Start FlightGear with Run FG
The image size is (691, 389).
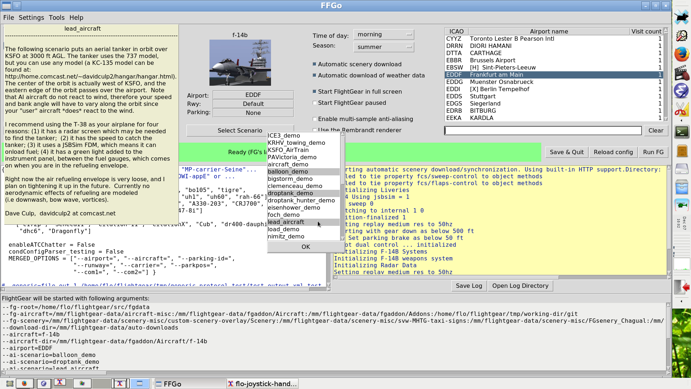(x=653, y=152)
